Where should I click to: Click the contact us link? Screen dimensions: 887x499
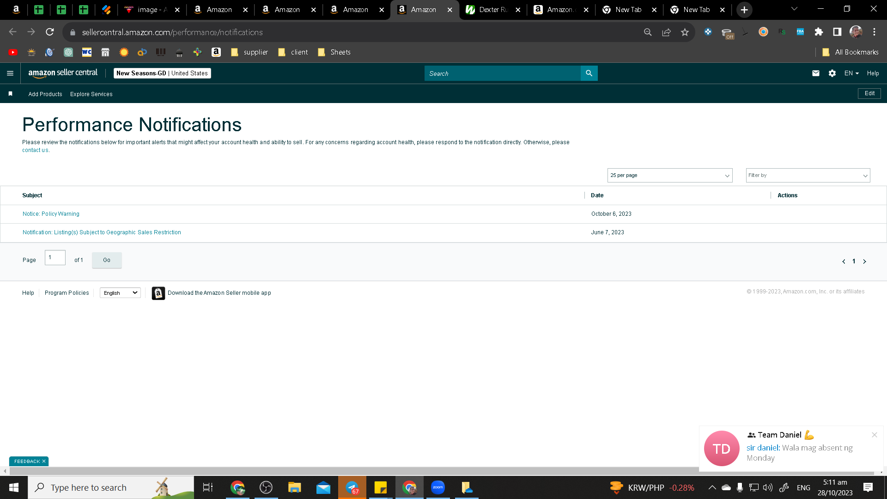(35, 150)
